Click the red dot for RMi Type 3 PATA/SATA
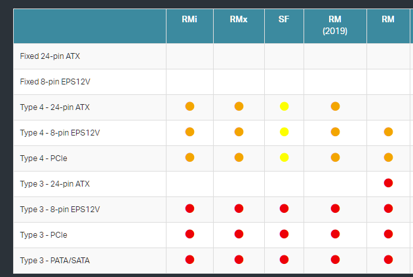 [189, 259]
